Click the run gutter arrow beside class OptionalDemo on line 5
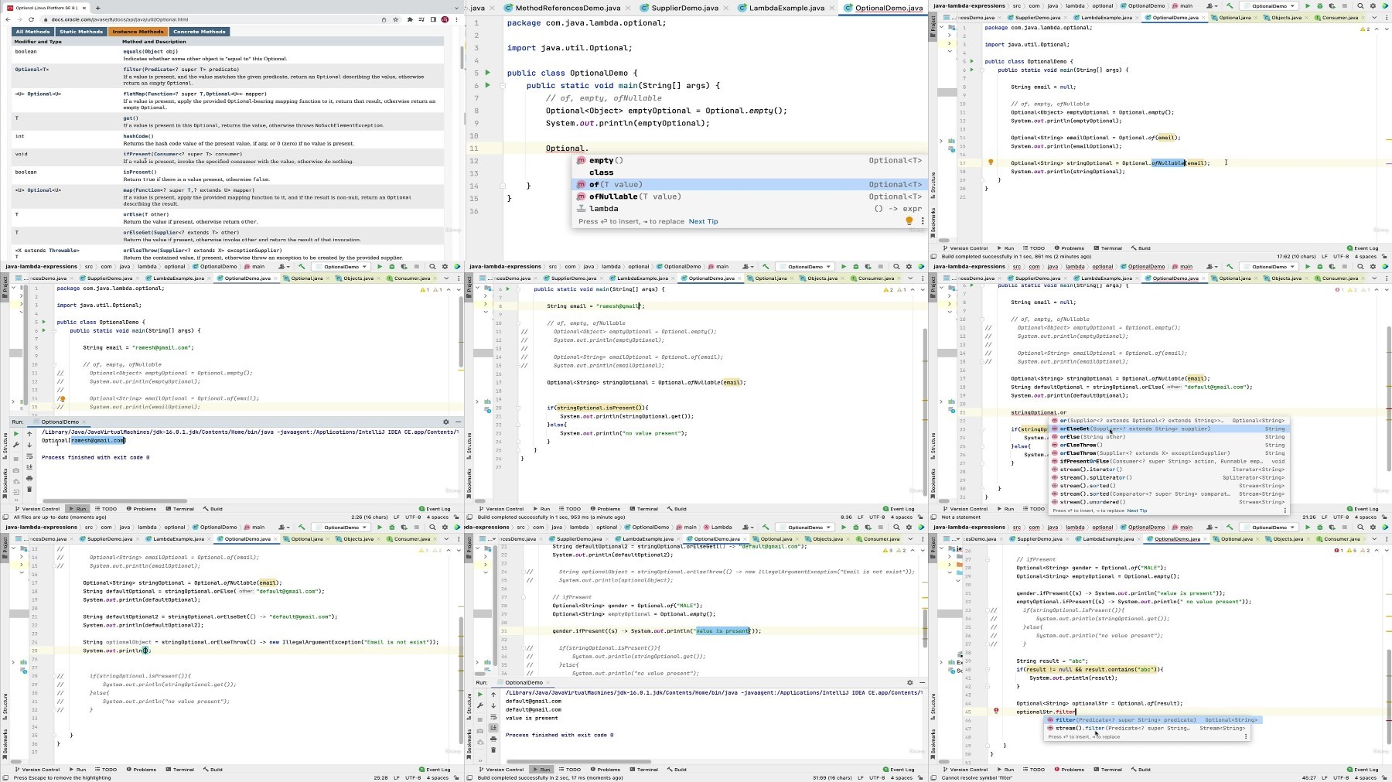The image size is (1392, 782). point(487,73)
